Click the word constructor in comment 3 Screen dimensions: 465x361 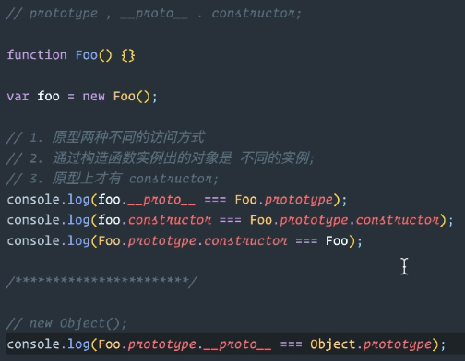point(173,179)
